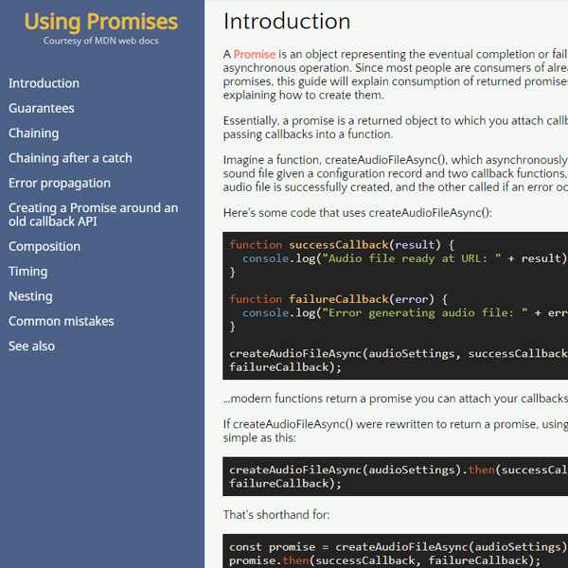Go to Chaining after a catch
The width and height of the screenshot is (568, 568).
(70, 158)
